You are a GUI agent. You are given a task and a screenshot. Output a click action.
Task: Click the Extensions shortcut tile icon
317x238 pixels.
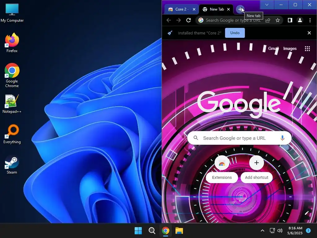(x=222, y=163)
